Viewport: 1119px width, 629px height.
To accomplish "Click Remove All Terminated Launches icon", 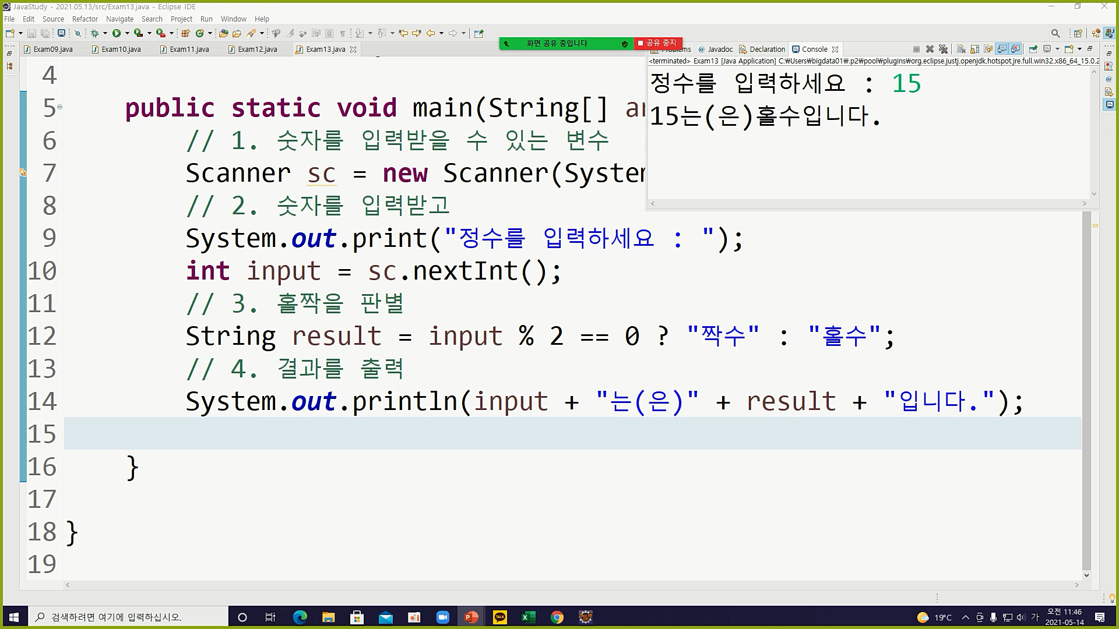I will [943, 49].
